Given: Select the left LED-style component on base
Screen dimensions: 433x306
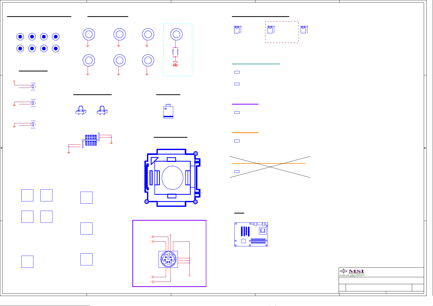Looking at the screenshot, I should pyautogui.click(x=81, y=110).
